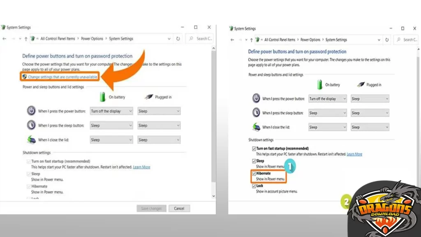Click the search magnifier icon
The height and width of the screenshot is (237, 421).
tap(192, 38)
